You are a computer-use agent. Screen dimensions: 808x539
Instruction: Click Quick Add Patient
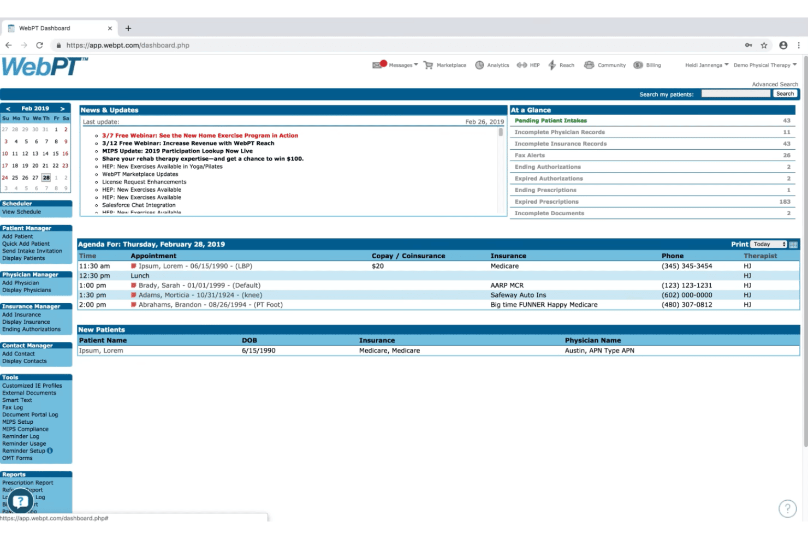(26, 244)
